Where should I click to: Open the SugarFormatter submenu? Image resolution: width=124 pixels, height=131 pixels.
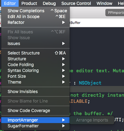pos(35,126)
